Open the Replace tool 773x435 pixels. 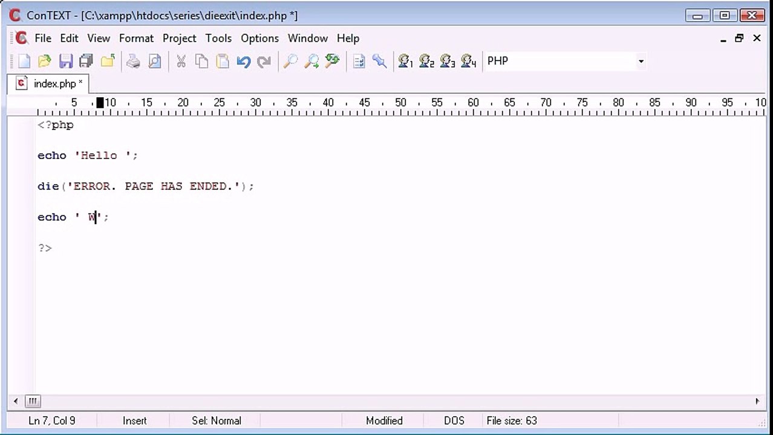(332, 61)
